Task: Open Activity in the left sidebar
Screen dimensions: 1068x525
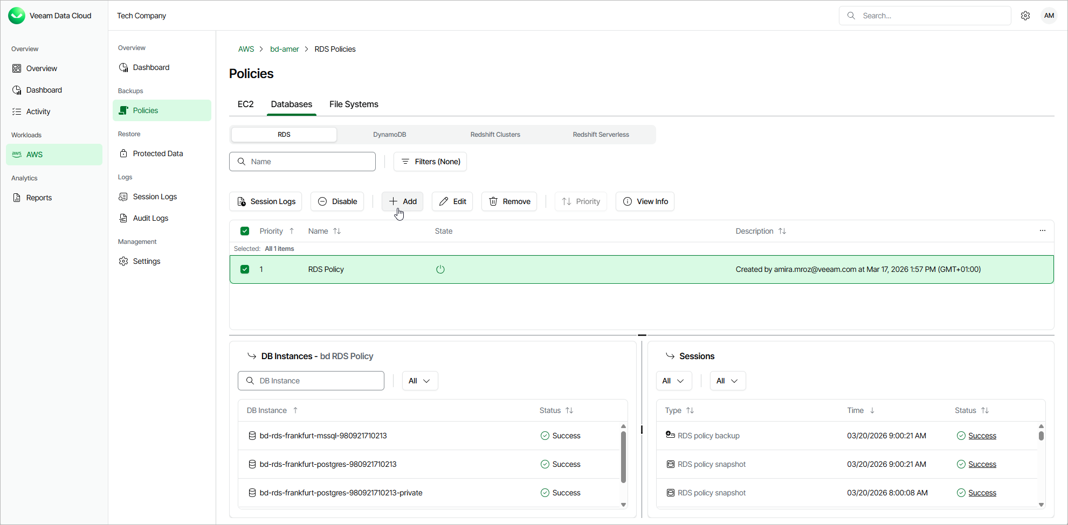Action: [54, 111]
